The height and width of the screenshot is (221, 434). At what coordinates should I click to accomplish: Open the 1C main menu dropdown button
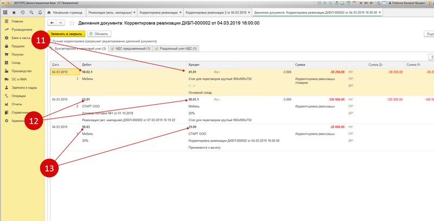pos(9,3)
